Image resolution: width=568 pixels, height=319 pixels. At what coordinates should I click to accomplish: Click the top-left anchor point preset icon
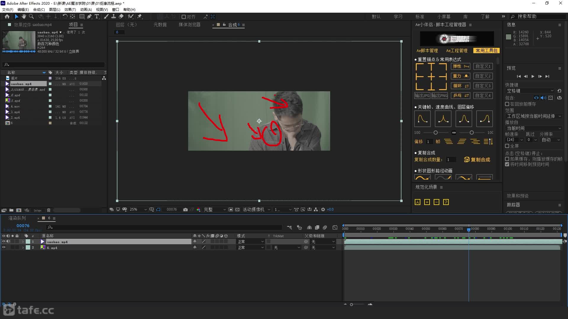click(x=419, y=67)
